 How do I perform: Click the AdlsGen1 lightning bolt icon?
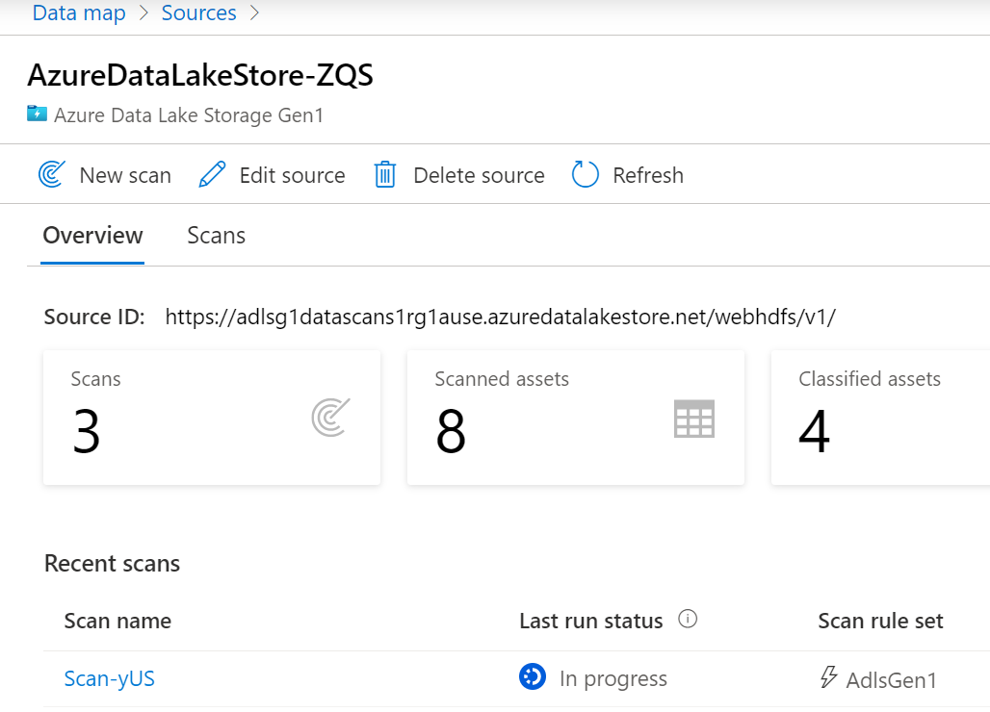pos(828,678)
